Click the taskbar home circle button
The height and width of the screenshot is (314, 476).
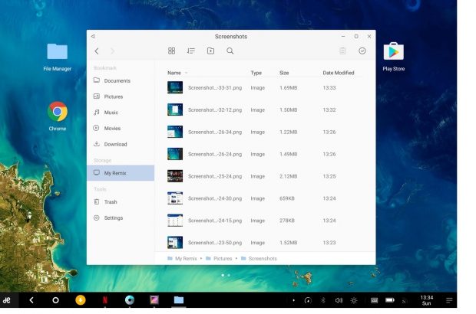(55, 300)
